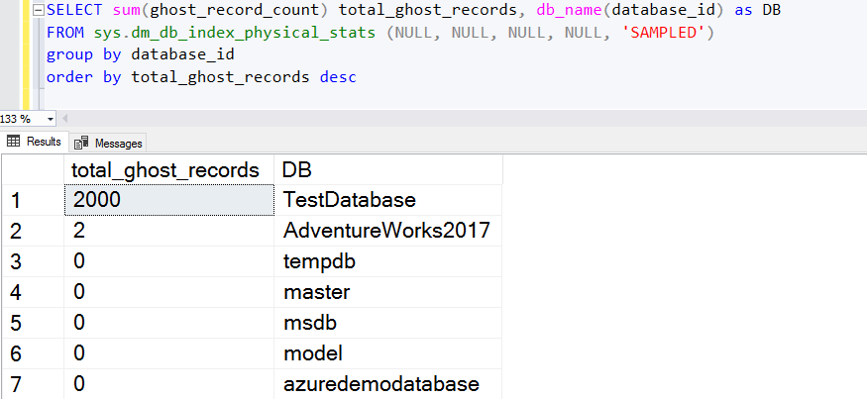Select the cell containing 2000
The height and width of the screenshot is (399, 867).
coord(168,199)
